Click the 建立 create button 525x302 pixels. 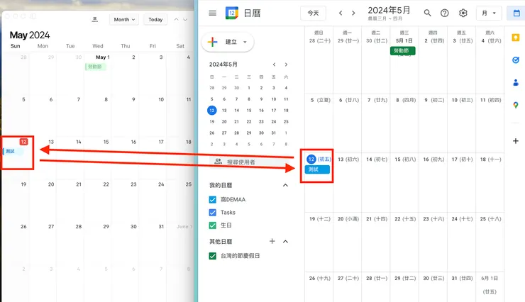coord(227,42)
